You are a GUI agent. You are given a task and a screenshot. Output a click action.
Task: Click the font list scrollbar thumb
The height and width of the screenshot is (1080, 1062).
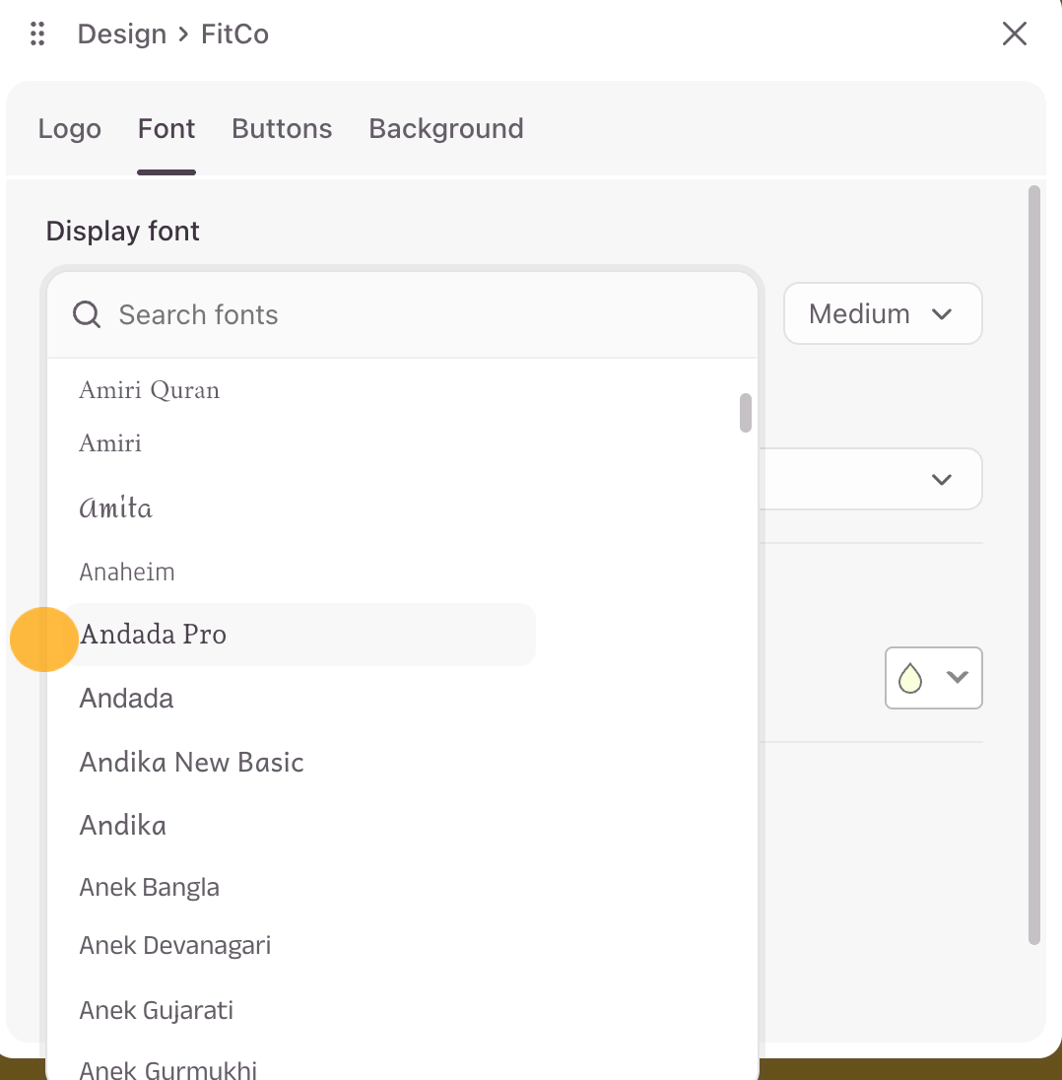coord(745,413)
